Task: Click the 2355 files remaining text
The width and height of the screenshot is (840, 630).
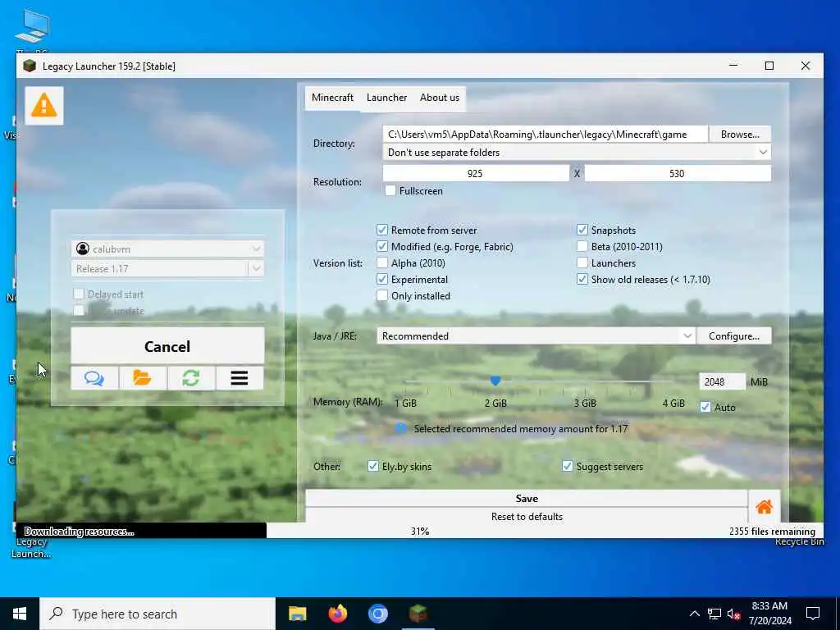Action: point(772,531)
